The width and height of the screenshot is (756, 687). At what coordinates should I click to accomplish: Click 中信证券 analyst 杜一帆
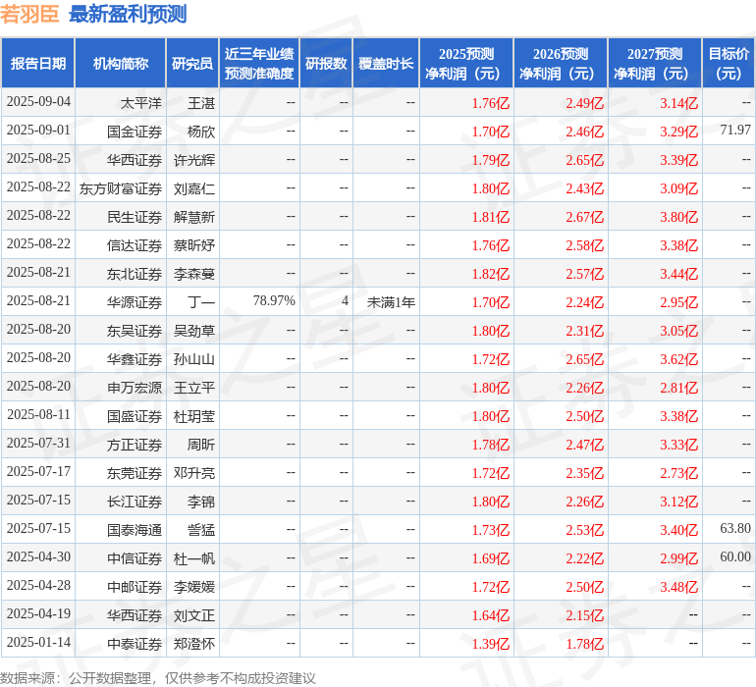point(194,558)
